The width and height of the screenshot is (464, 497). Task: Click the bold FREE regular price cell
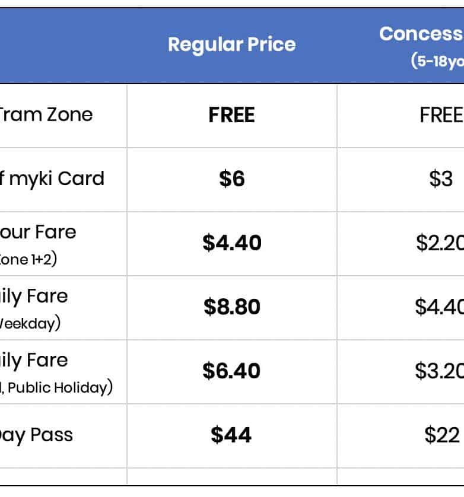pyautogui.click(x=231, y=115)
